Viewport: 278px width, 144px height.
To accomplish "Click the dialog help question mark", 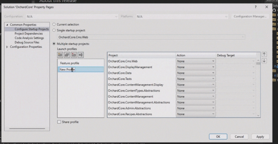I will pyautogui.click(x=255, y=7).
